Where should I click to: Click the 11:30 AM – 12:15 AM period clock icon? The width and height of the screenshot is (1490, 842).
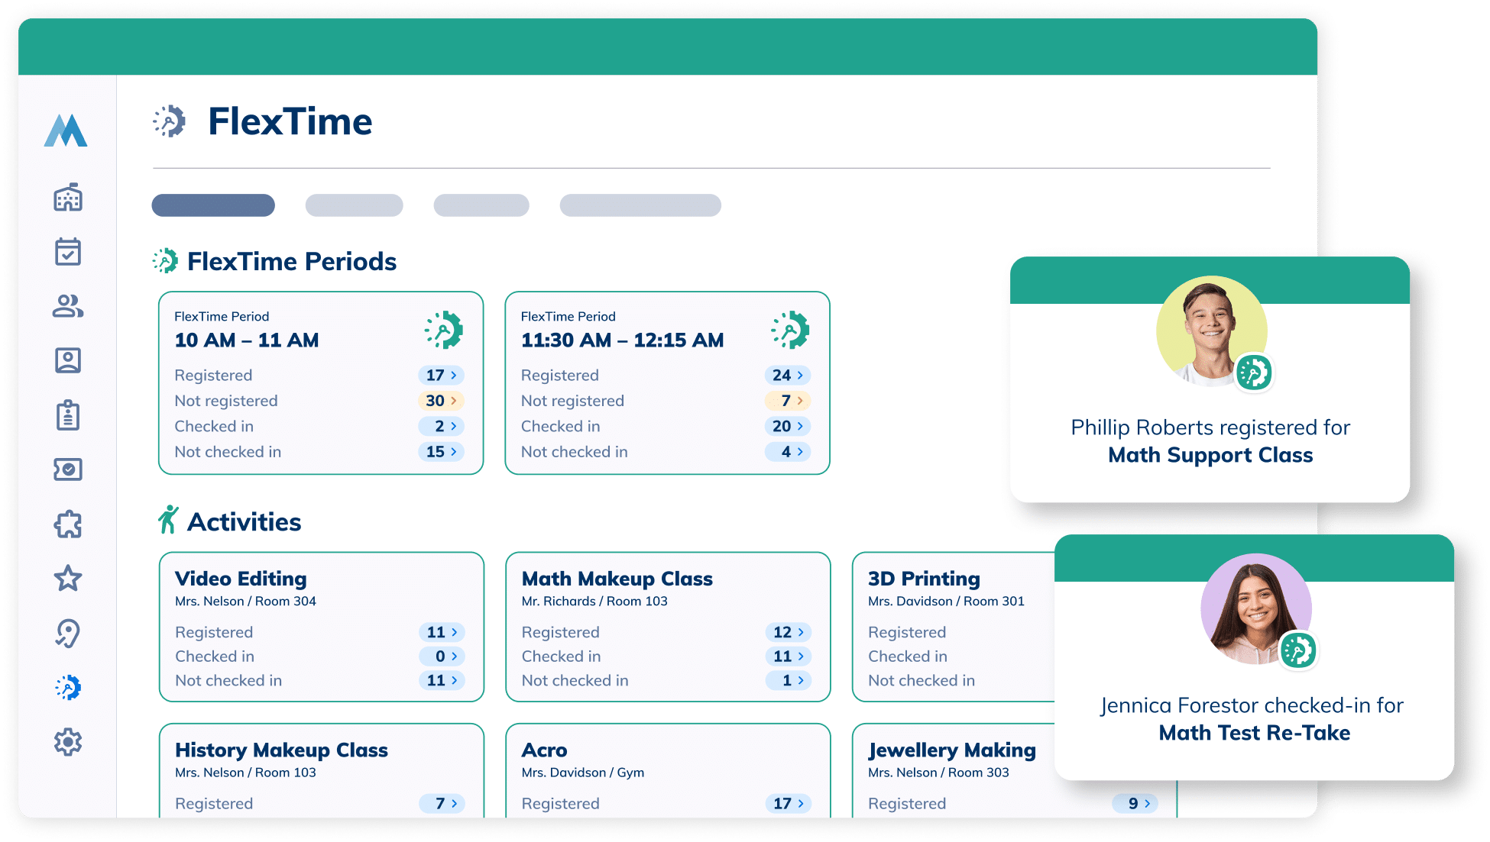(790, 330)
